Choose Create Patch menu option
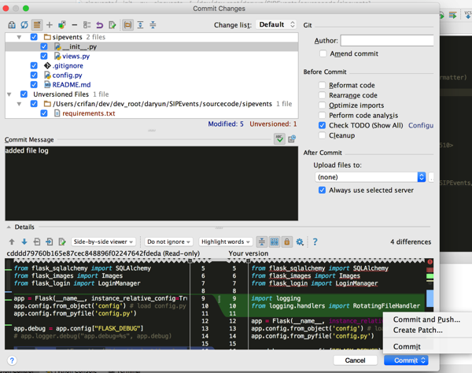Screen dimensions: 472x373 click(x=418, y=331)
